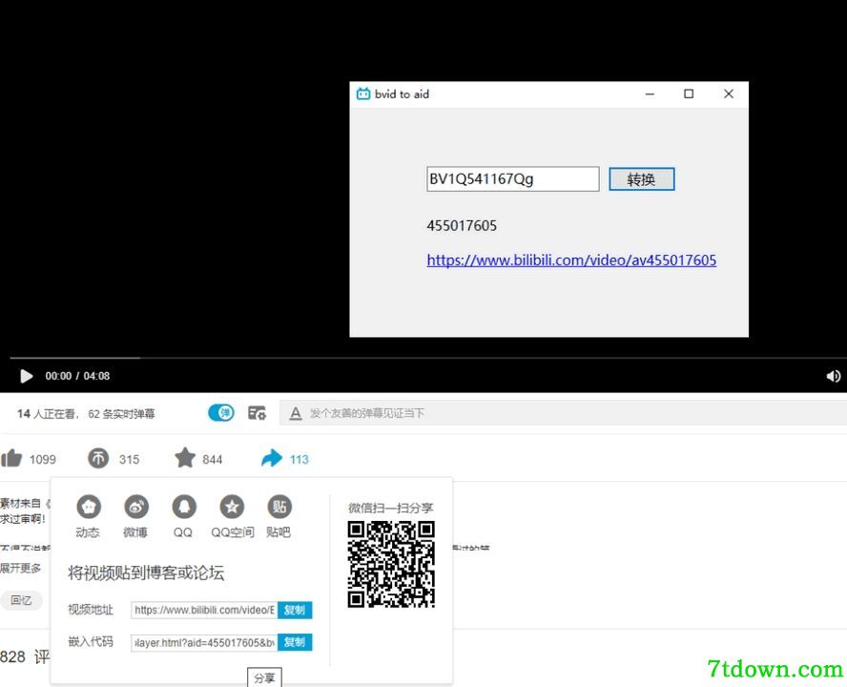
Task: Copy the 嵌入代码 embed code
Action: (295, 642)
